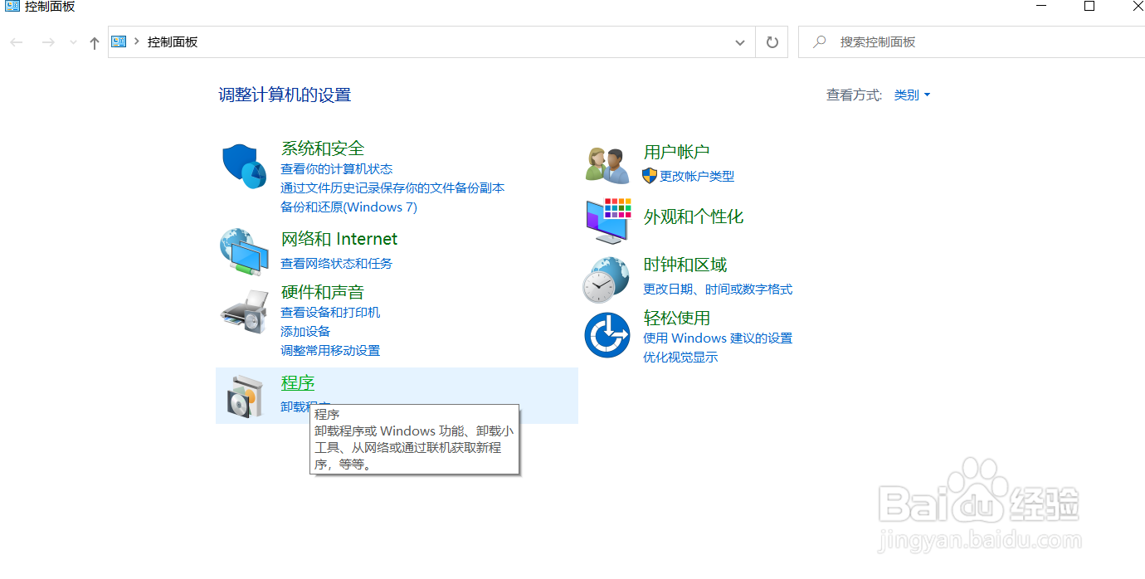Image resolution: width=1145 pixels, height=579 pixels.
Task: Click the shield icon beside 更改帐户类型
Action: pos(650,176)
